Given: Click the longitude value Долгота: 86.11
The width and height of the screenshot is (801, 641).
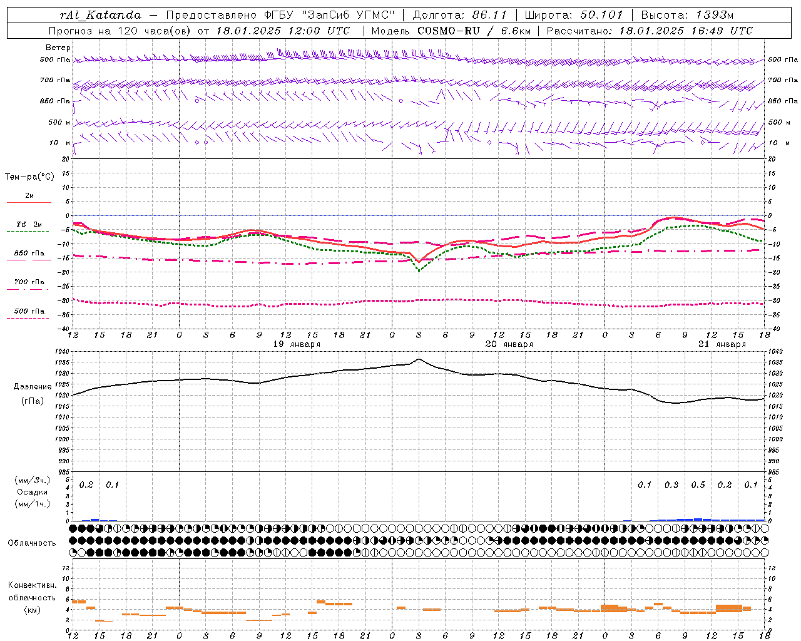Looking at the screenshot, I should (460, 15).
